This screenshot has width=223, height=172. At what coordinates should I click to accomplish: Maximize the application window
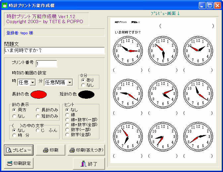click(x=210, y=6)
